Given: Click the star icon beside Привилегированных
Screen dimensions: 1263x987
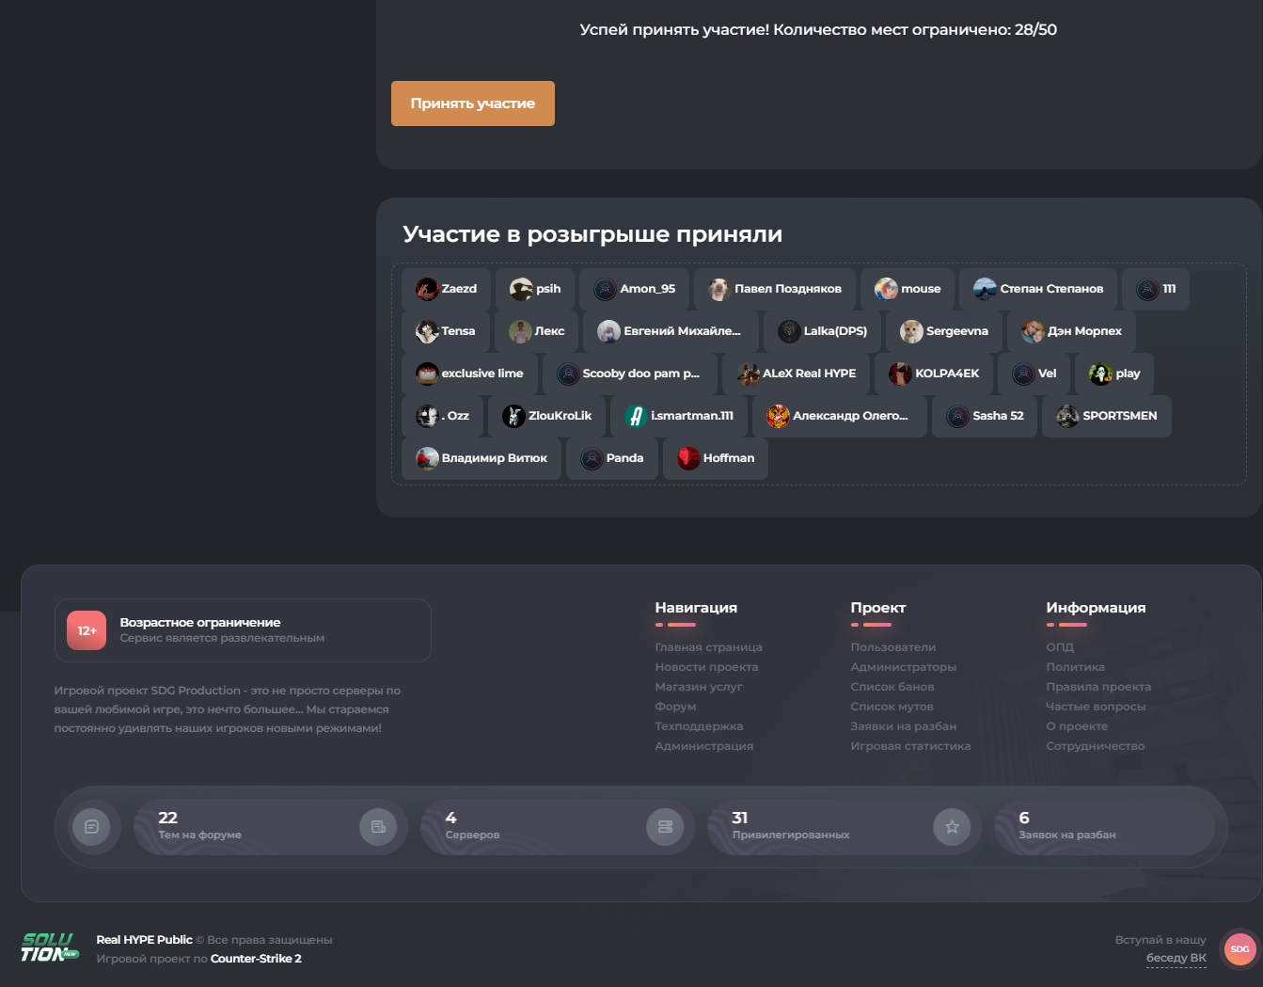Looking at the screenshot, I should pyautogui.click(x=952, y=826).
